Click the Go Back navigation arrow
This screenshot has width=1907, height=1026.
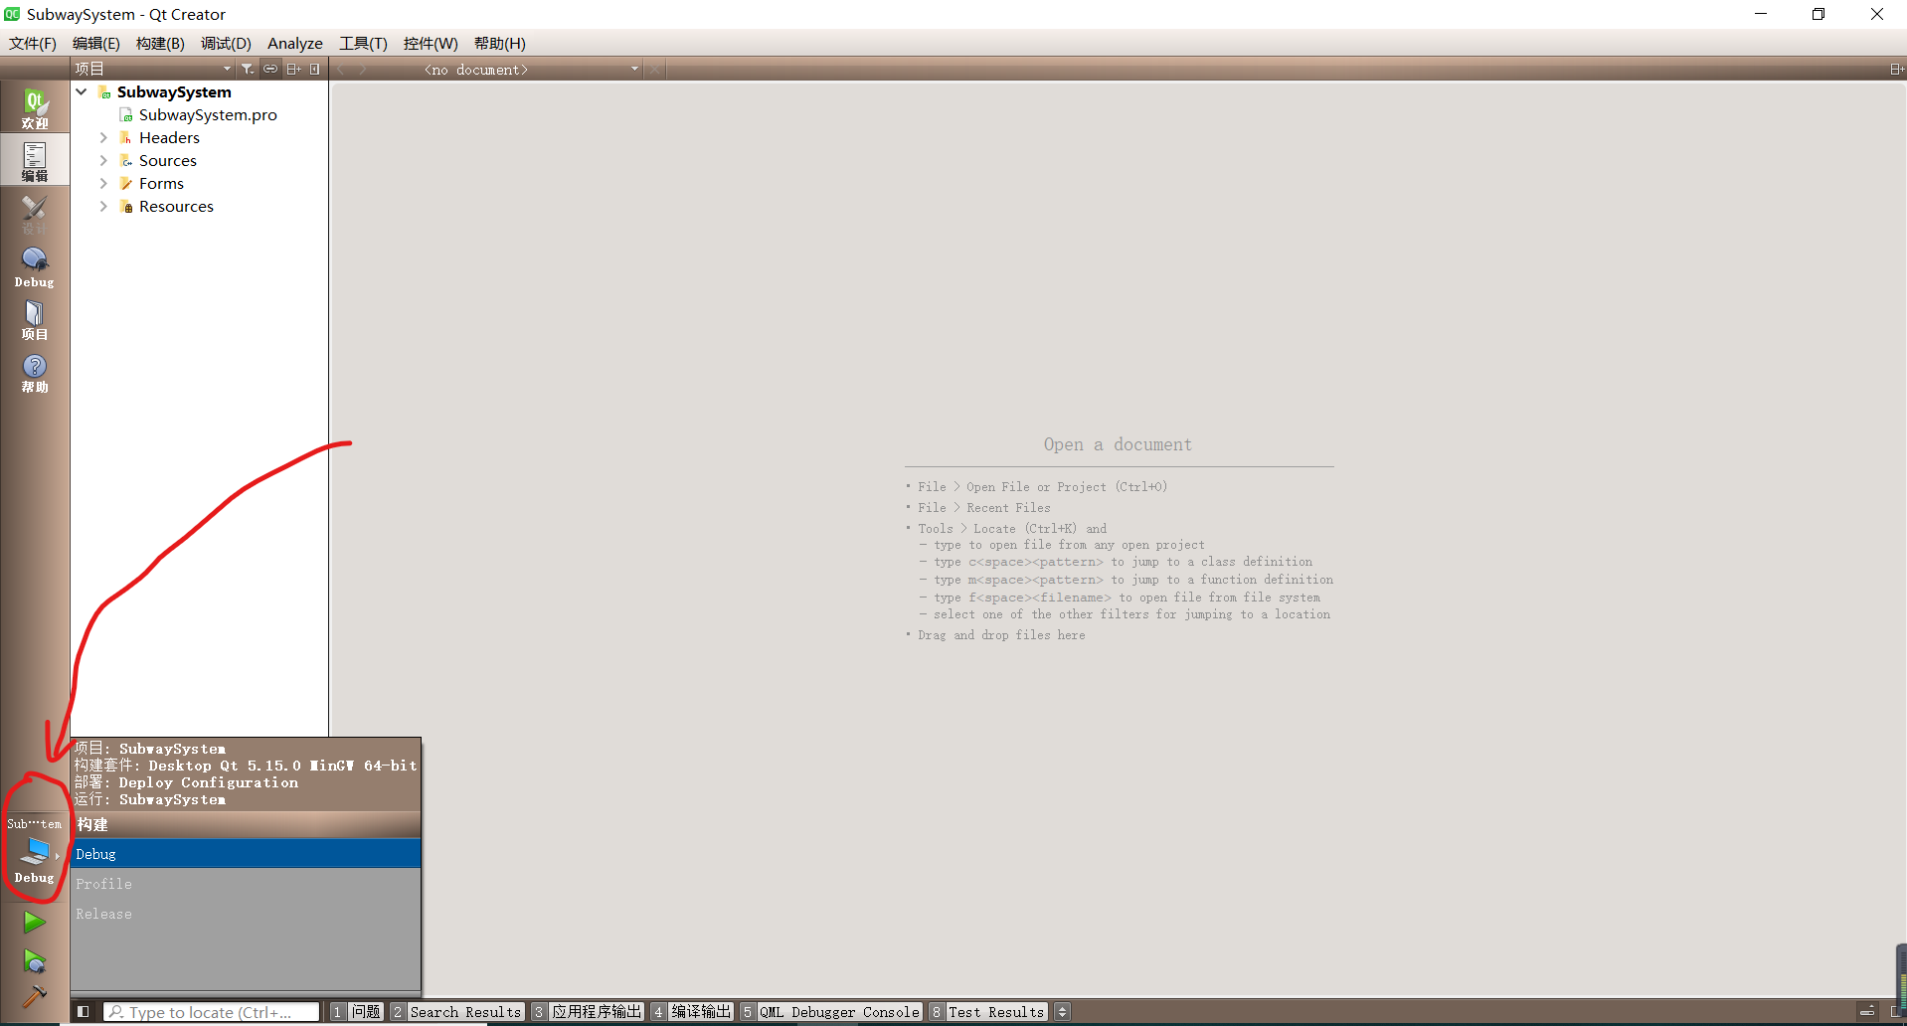pyautogui.click(x=341, y=70)
